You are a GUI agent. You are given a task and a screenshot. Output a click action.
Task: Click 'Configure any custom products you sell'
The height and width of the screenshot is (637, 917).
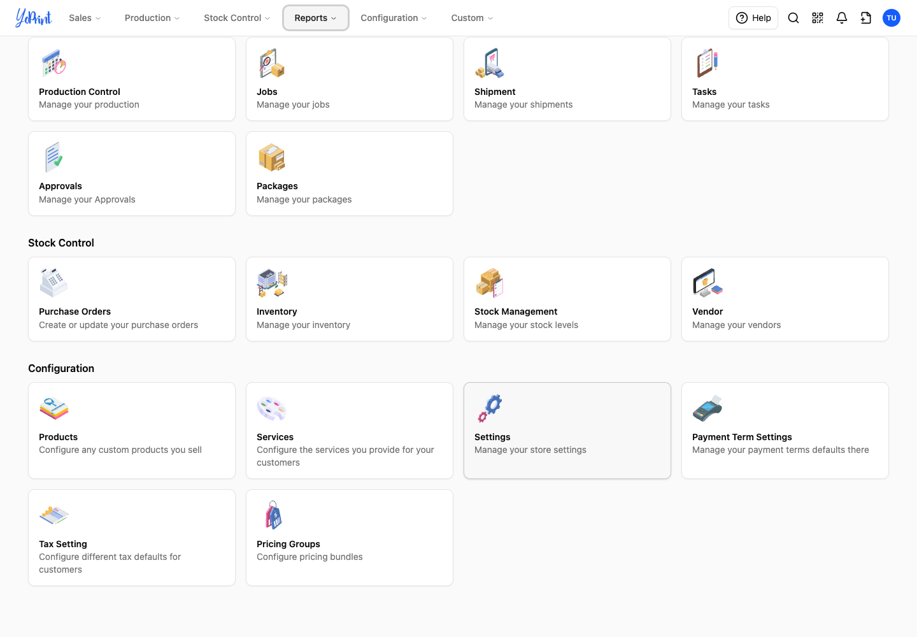(120, 450)
